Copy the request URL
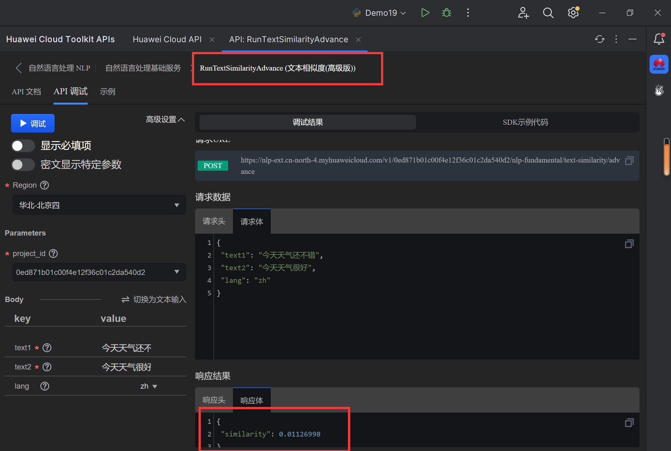The image size is (671, 451). tap(629, 161)
